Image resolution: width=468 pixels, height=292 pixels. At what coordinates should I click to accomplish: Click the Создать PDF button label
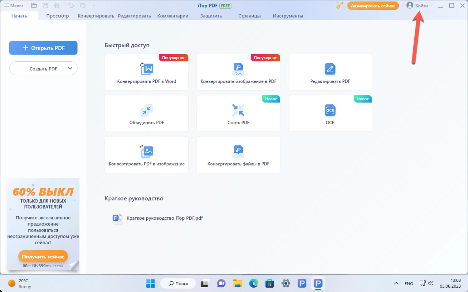pos(43,69)
